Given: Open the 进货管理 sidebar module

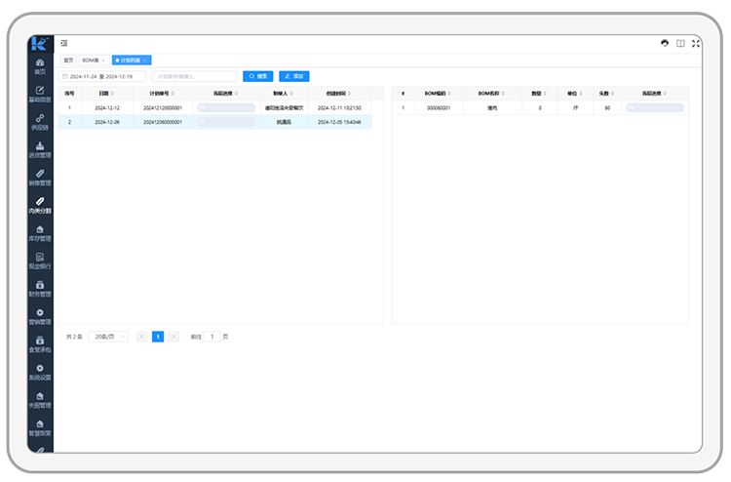Looking at the screenshot, I should (x=40, y=150).
